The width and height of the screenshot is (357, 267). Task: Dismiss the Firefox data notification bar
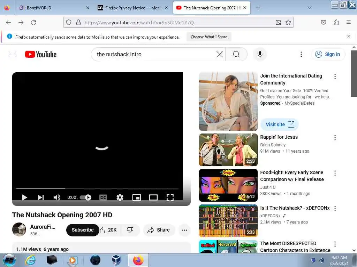click(x=349, y=36)
